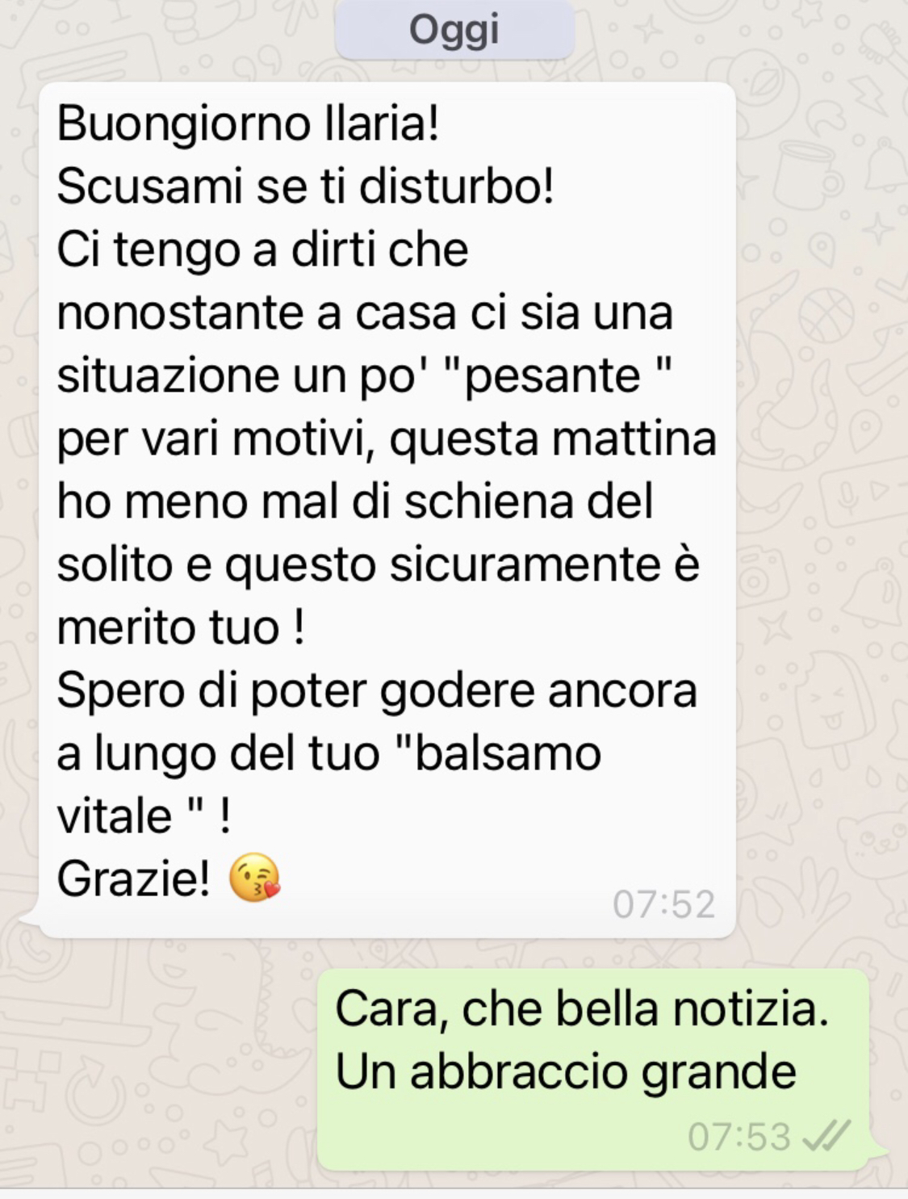Viewport: 908px width, 1199px height.
Task: Tap the balsamo text in the message
Action: (507, 753)
